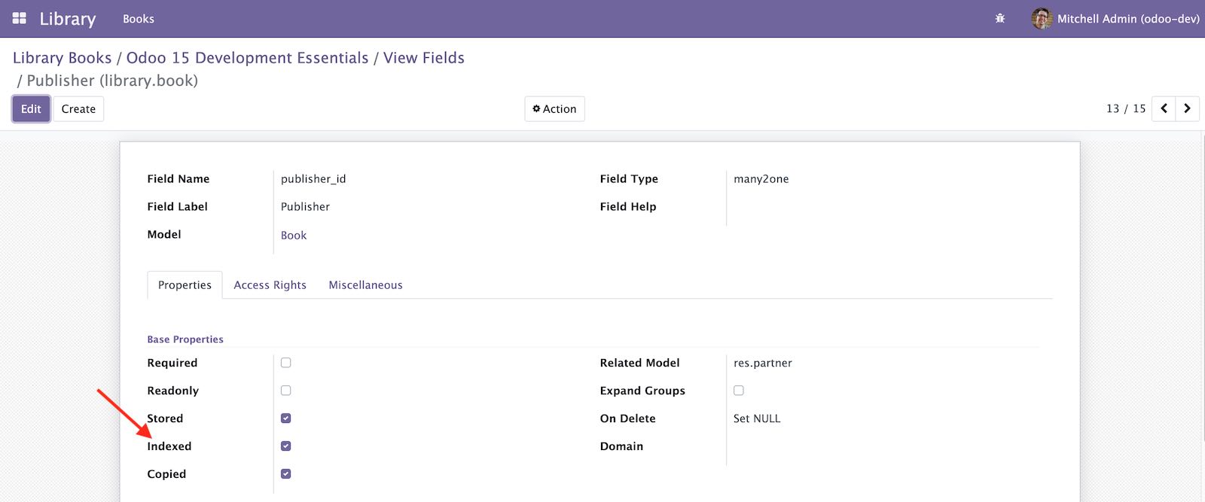This screenshot has height=502, width=1205.
Task: Click Mitchell Admin user avatar
Action: pos(1042,19)
